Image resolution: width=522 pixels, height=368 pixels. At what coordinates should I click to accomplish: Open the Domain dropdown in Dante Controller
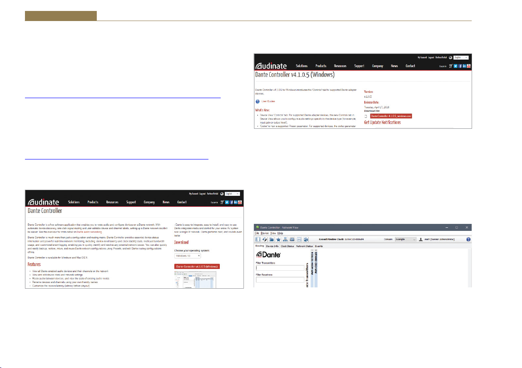[406, 240]
